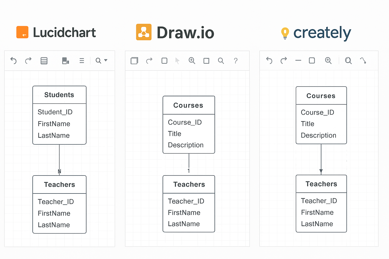The width and height of the screenshot is (389, 259).
Task: Click the N cardinality label in Lucidchart
Action: click(60, 171)
